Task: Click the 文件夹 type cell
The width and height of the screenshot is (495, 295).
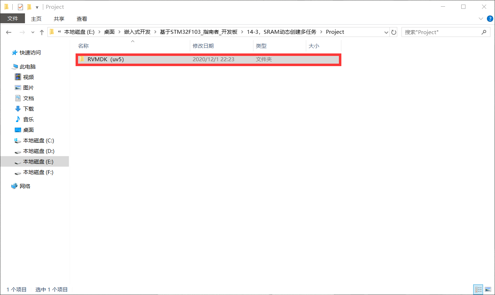Action: coord(264,60)
